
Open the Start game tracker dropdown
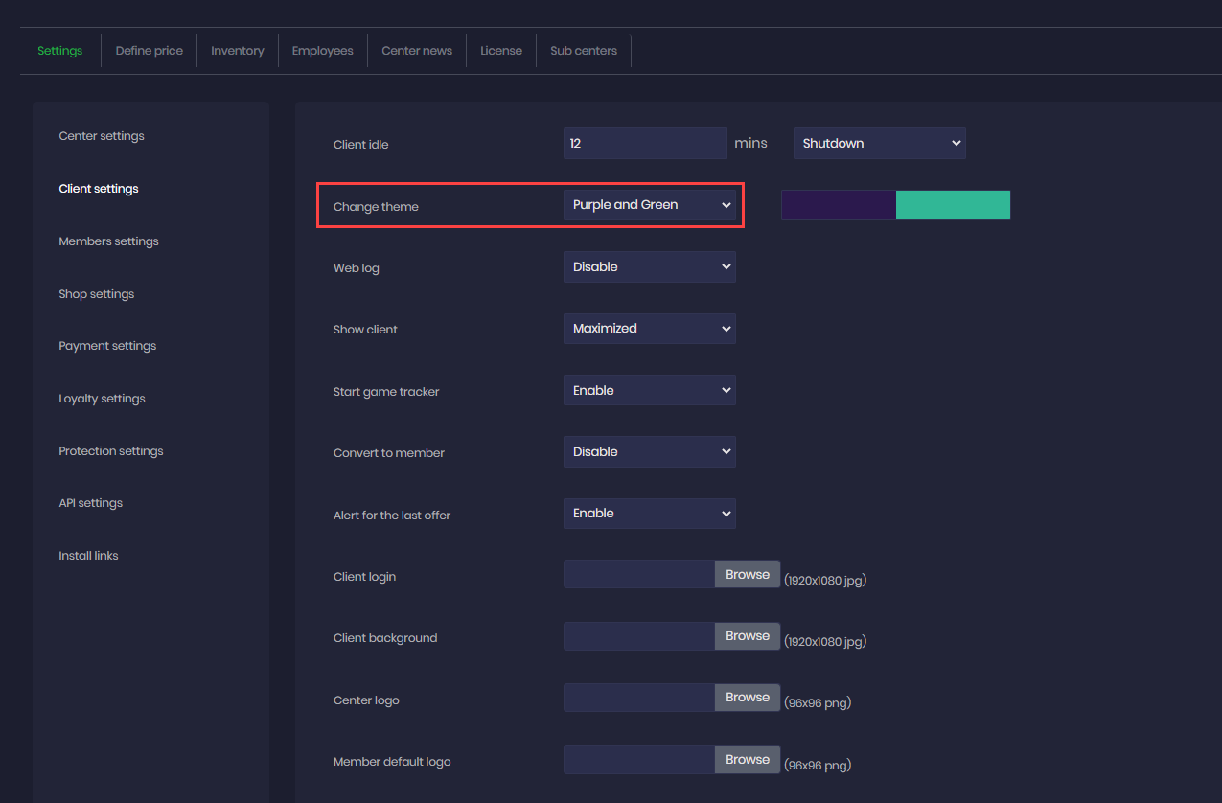point(649,390)
